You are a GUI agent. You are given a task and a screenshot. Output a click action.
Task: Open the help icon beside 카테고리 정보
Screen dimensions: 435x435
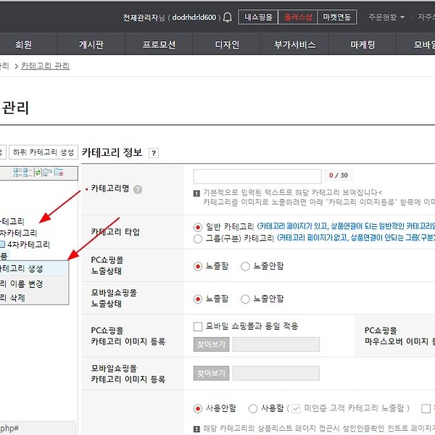[154, 153]
